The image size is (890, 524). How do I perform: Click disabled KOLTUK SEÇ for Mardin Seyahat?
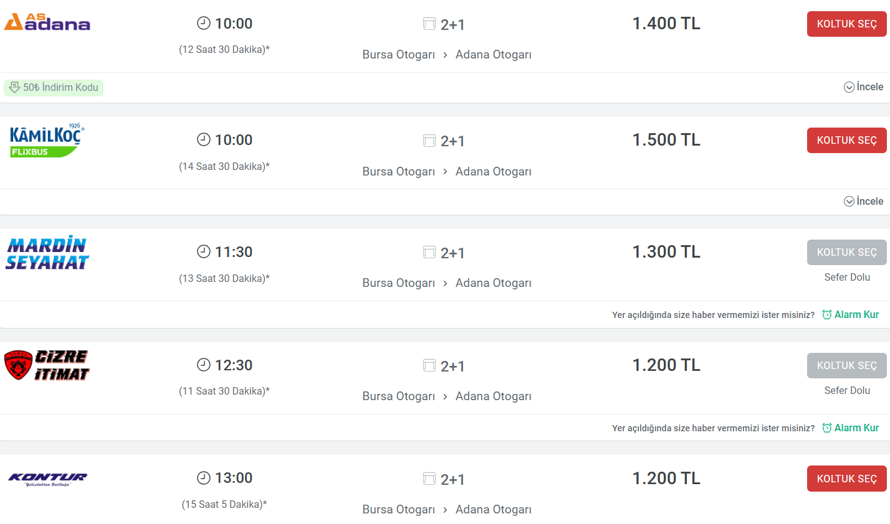846,252
